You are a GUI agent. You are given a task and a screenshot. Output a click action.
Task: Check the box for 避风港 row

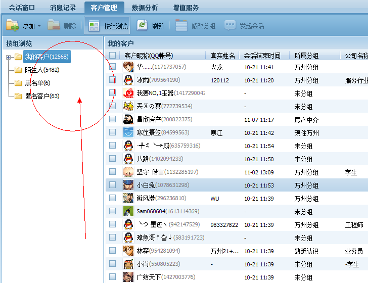click(x=112, y=198)
